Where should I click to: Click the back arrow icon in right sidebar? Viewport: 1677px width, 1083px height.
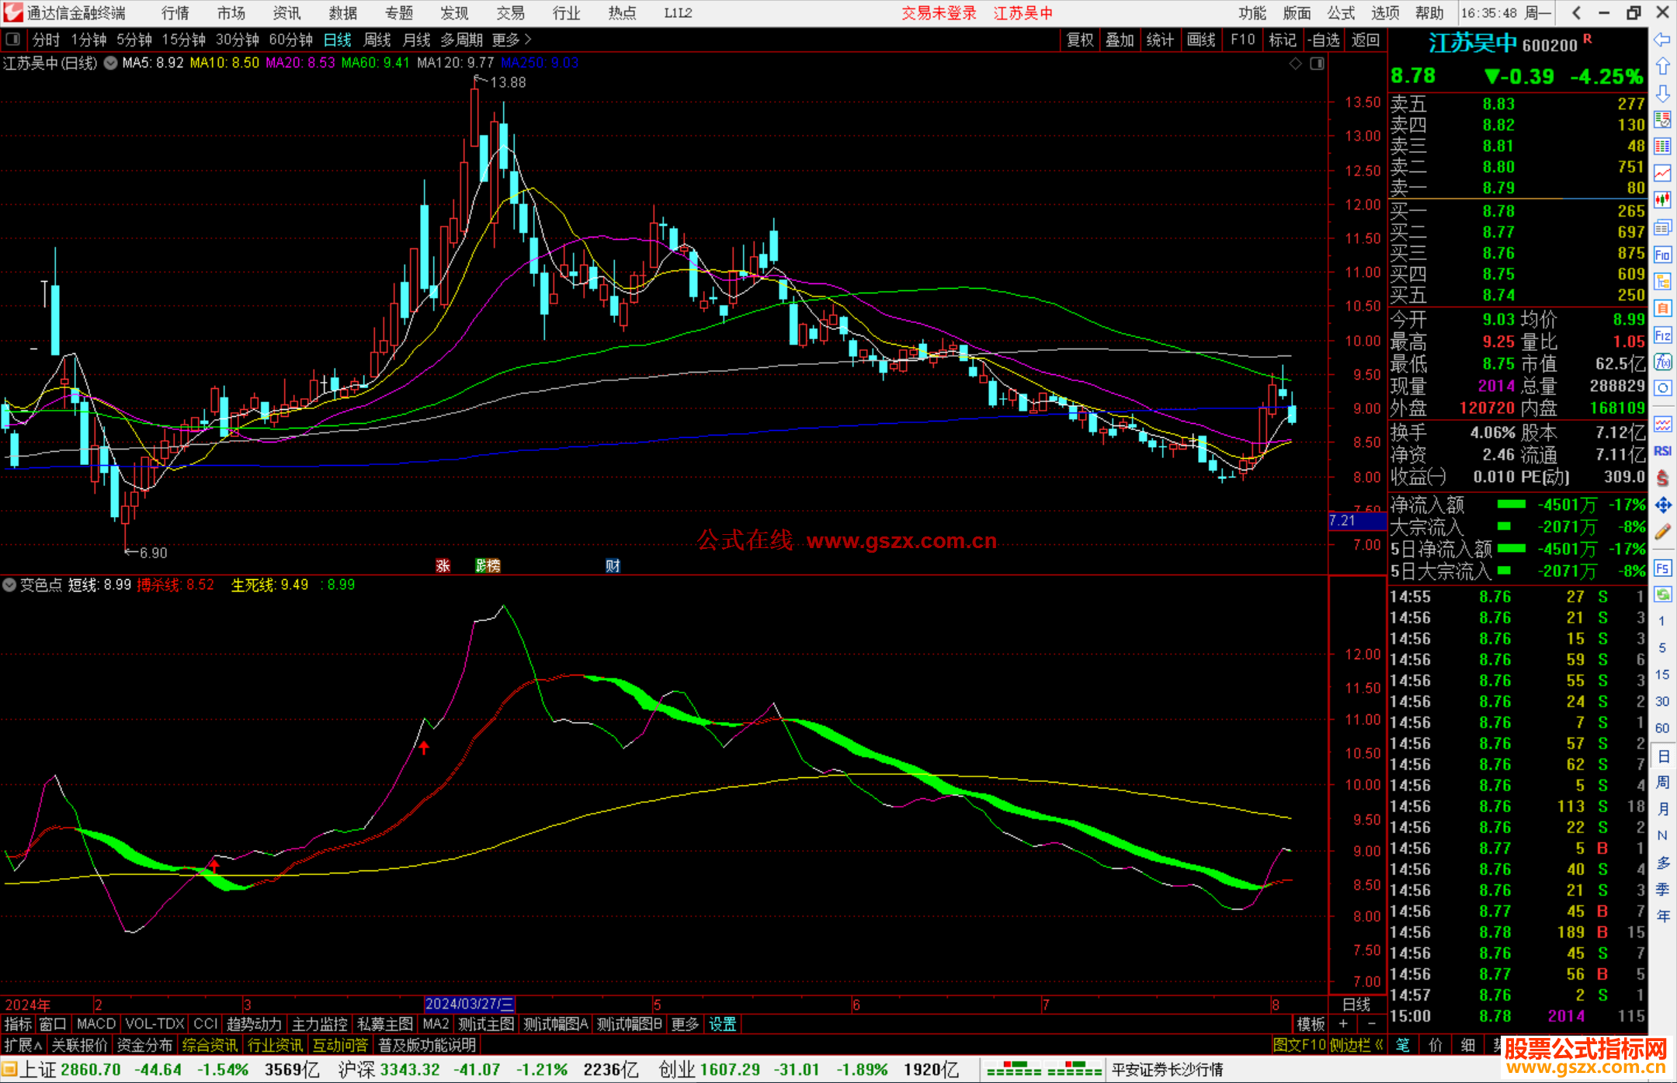tap(1662, 40)
